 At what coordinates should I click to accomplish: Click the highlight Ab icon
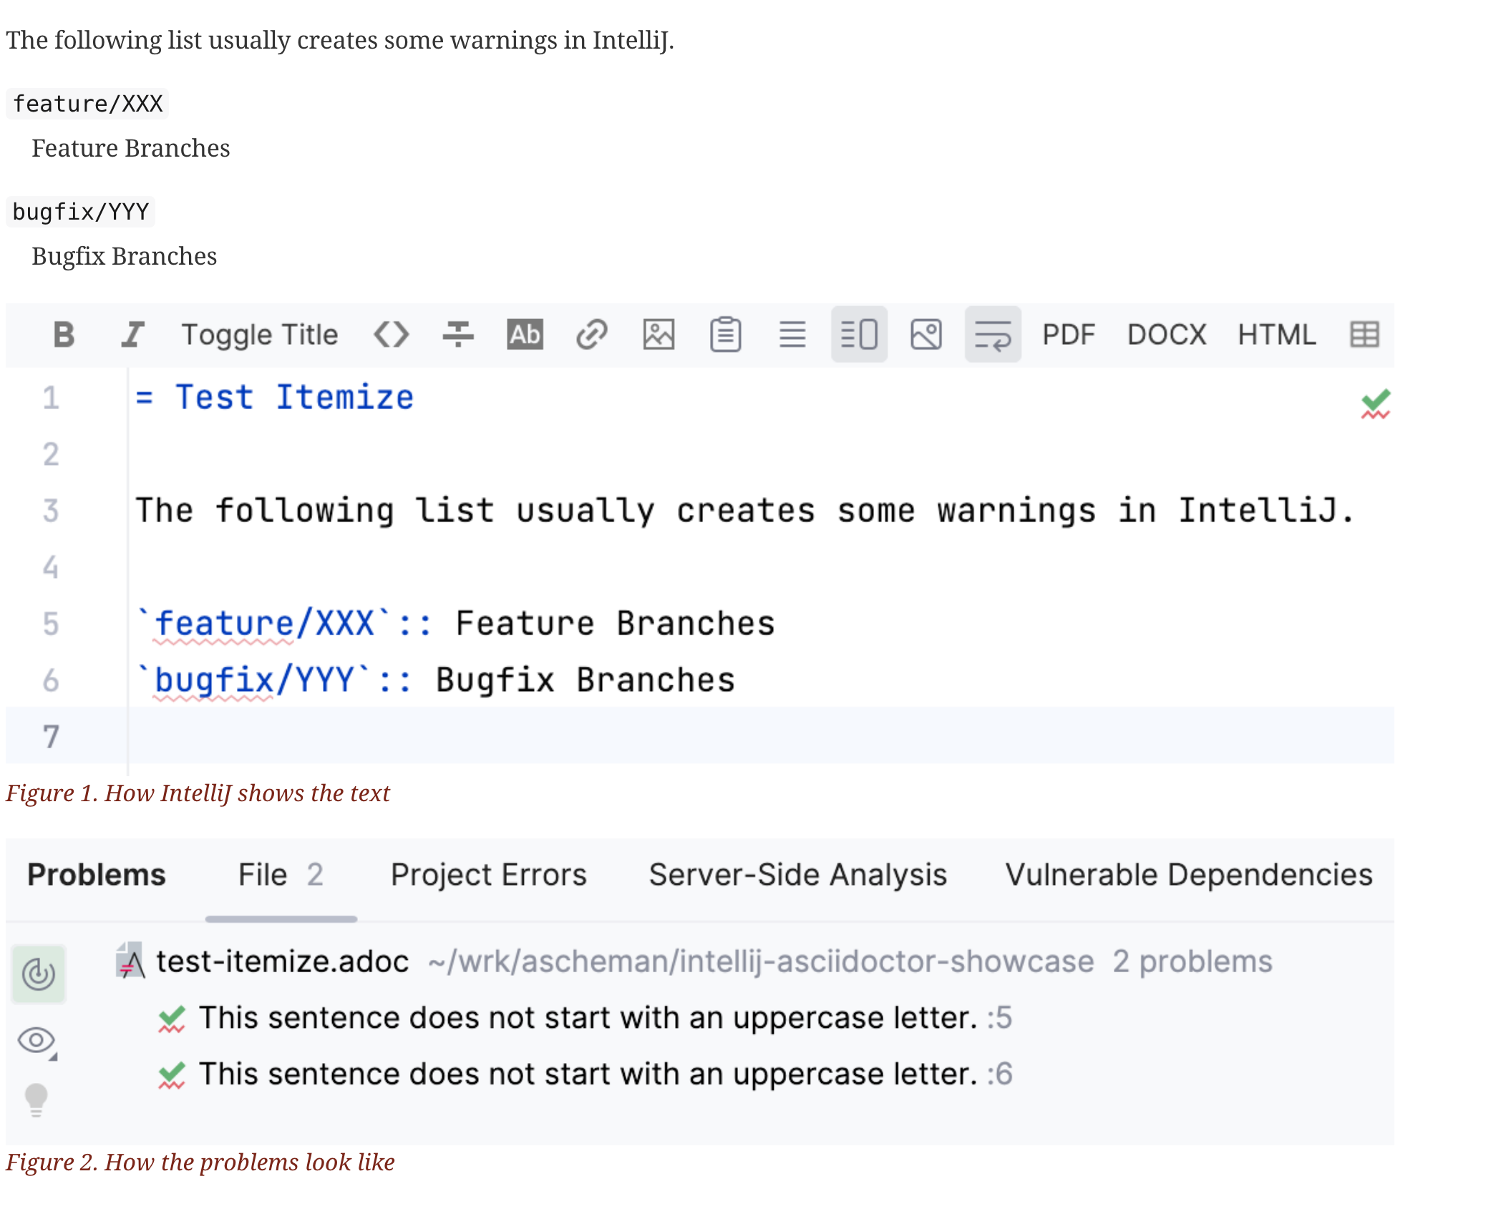[525, 334]
